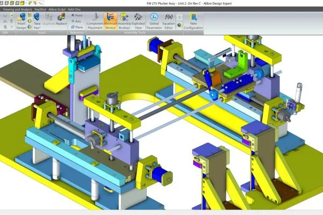Click the greyed Duplicate tool
323x215 pixels.
(x=48, y=19)
